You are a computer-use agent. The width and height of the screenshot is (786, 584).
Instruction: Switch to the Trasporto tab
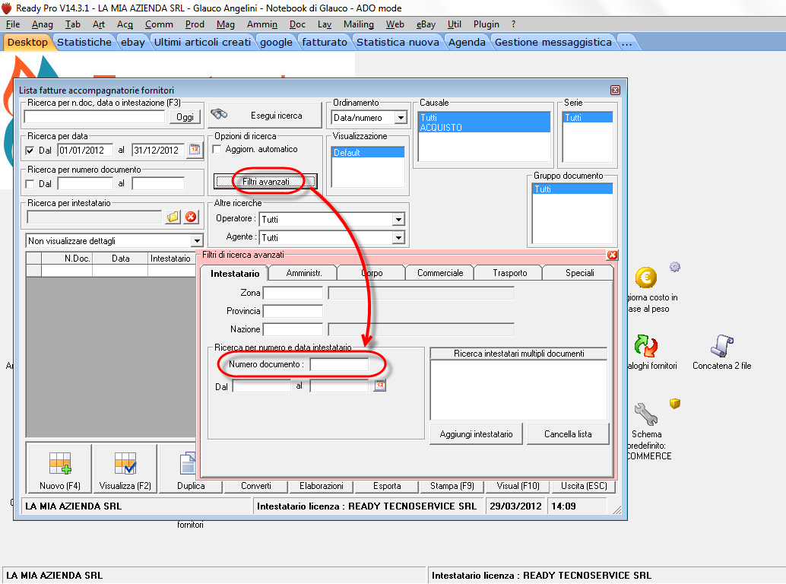(x=509, y=273)
